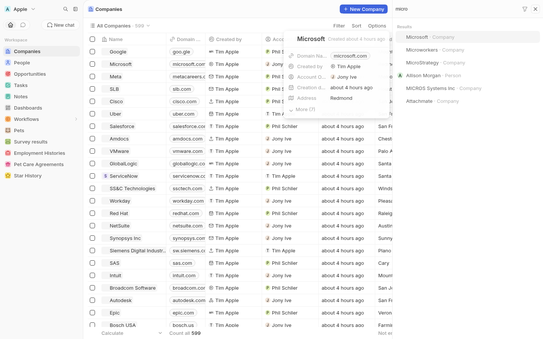Image resolution: width=543 pixels, height=339 pixels.
Task: Open the uber.com domain link
Action: click(184, 114)
